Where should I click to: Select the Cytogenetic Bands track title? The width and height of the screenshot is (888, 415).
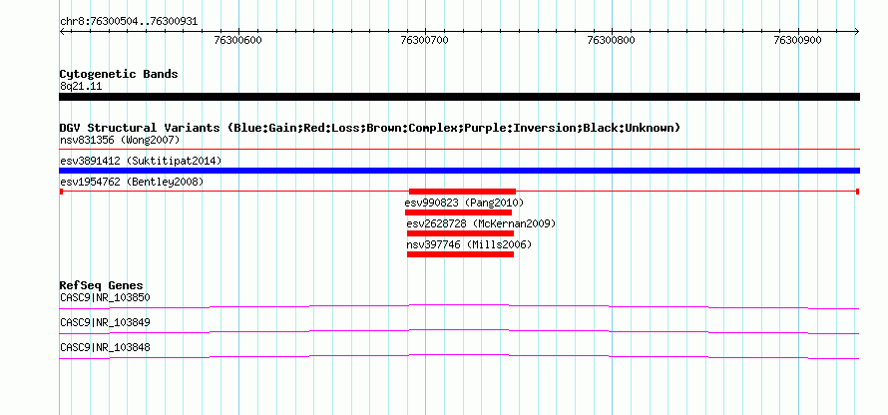[119, 74]
